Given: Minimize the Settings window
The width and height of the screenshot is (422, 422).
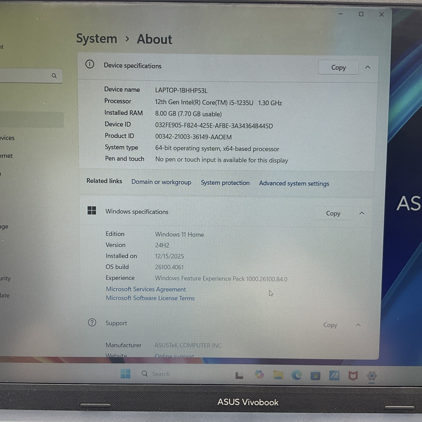Looking at the screenshot, I should pyautogui.click(x=341, y=14).
